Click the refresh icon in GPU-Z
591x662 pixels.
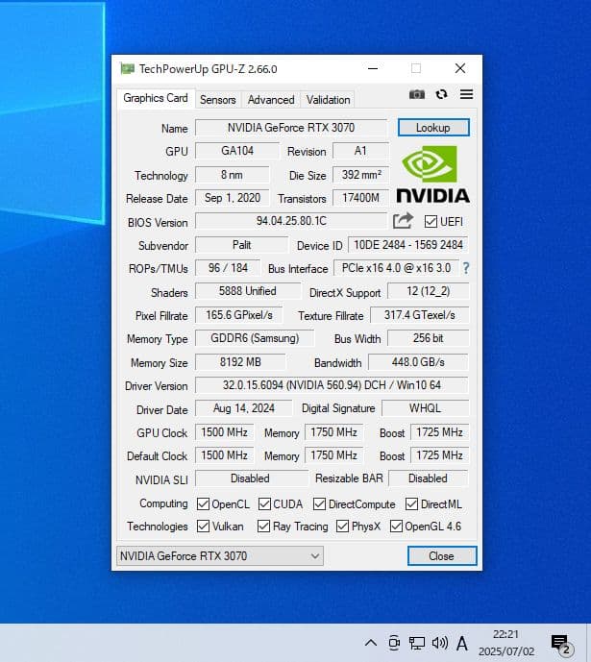coord(441,94)
